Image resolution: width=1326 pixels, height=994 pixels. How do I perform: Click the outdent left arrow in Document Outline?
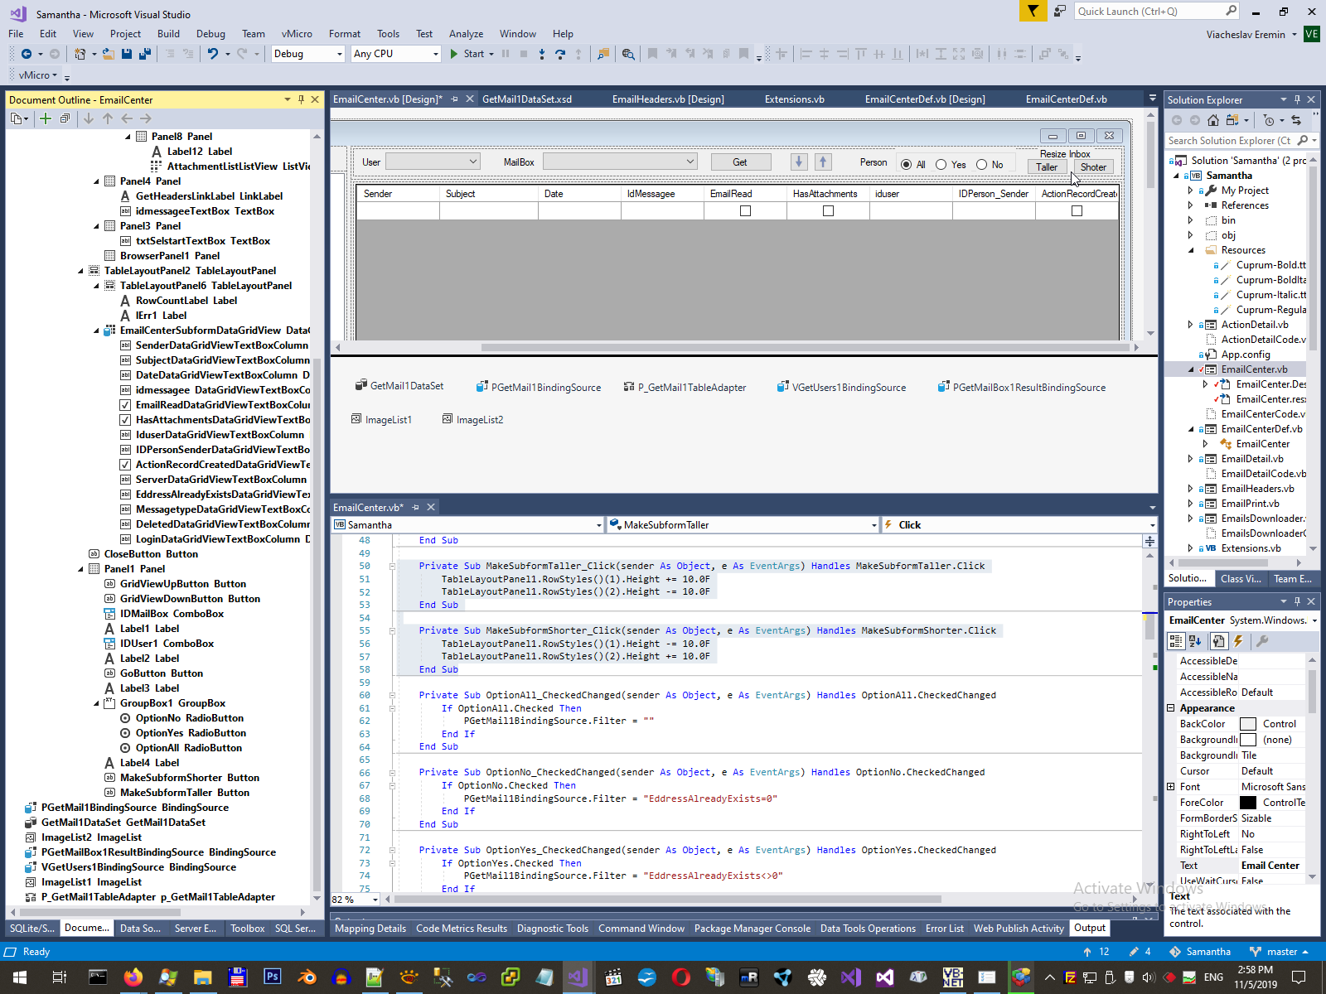[x=127, y=118]
